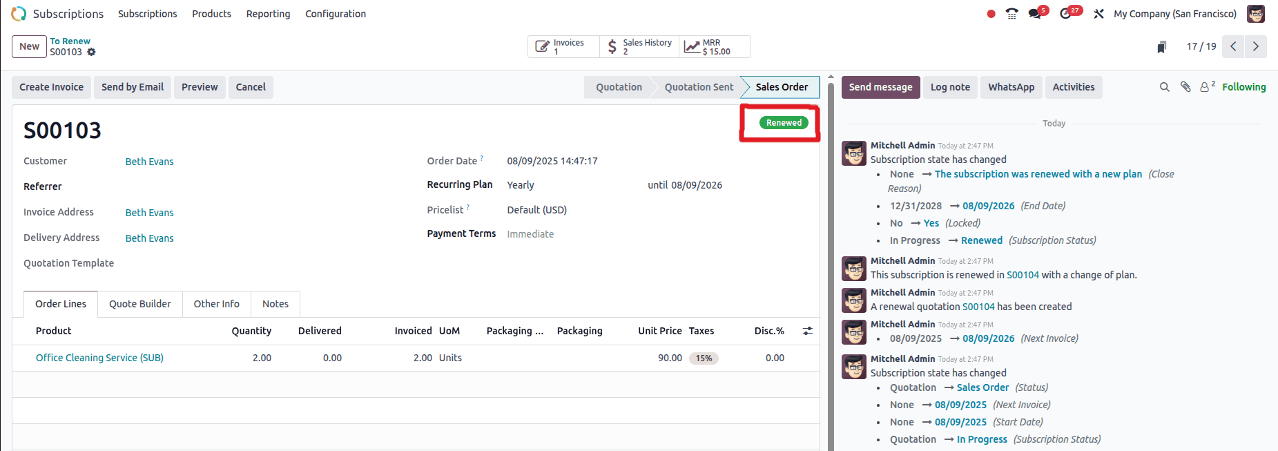1278x451 pixels.
Task: Open Office Cleaning Service (SUB) product link
Action: pyautogui.click(x=99, y=358)
